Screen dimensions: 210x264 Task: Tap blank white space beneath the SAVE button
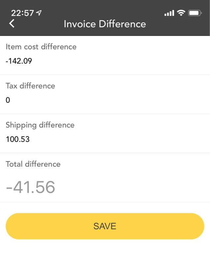tap(105, 252)
